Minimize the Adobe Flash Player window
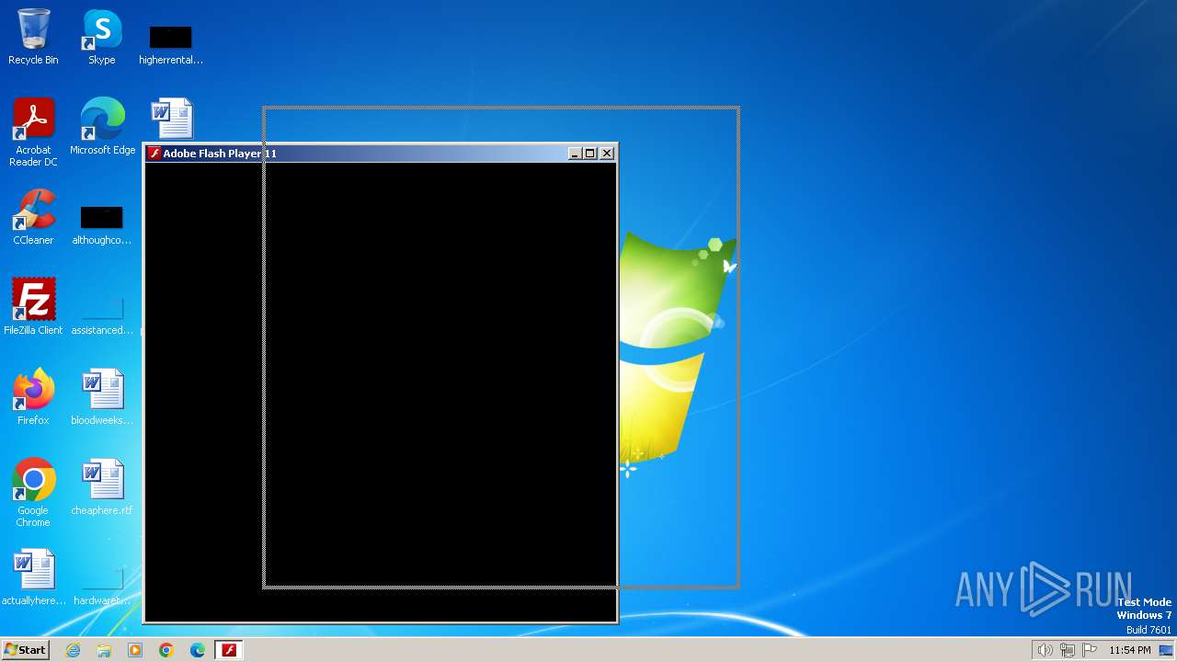This screenshot has width=1177, height=662. (575, 154)
